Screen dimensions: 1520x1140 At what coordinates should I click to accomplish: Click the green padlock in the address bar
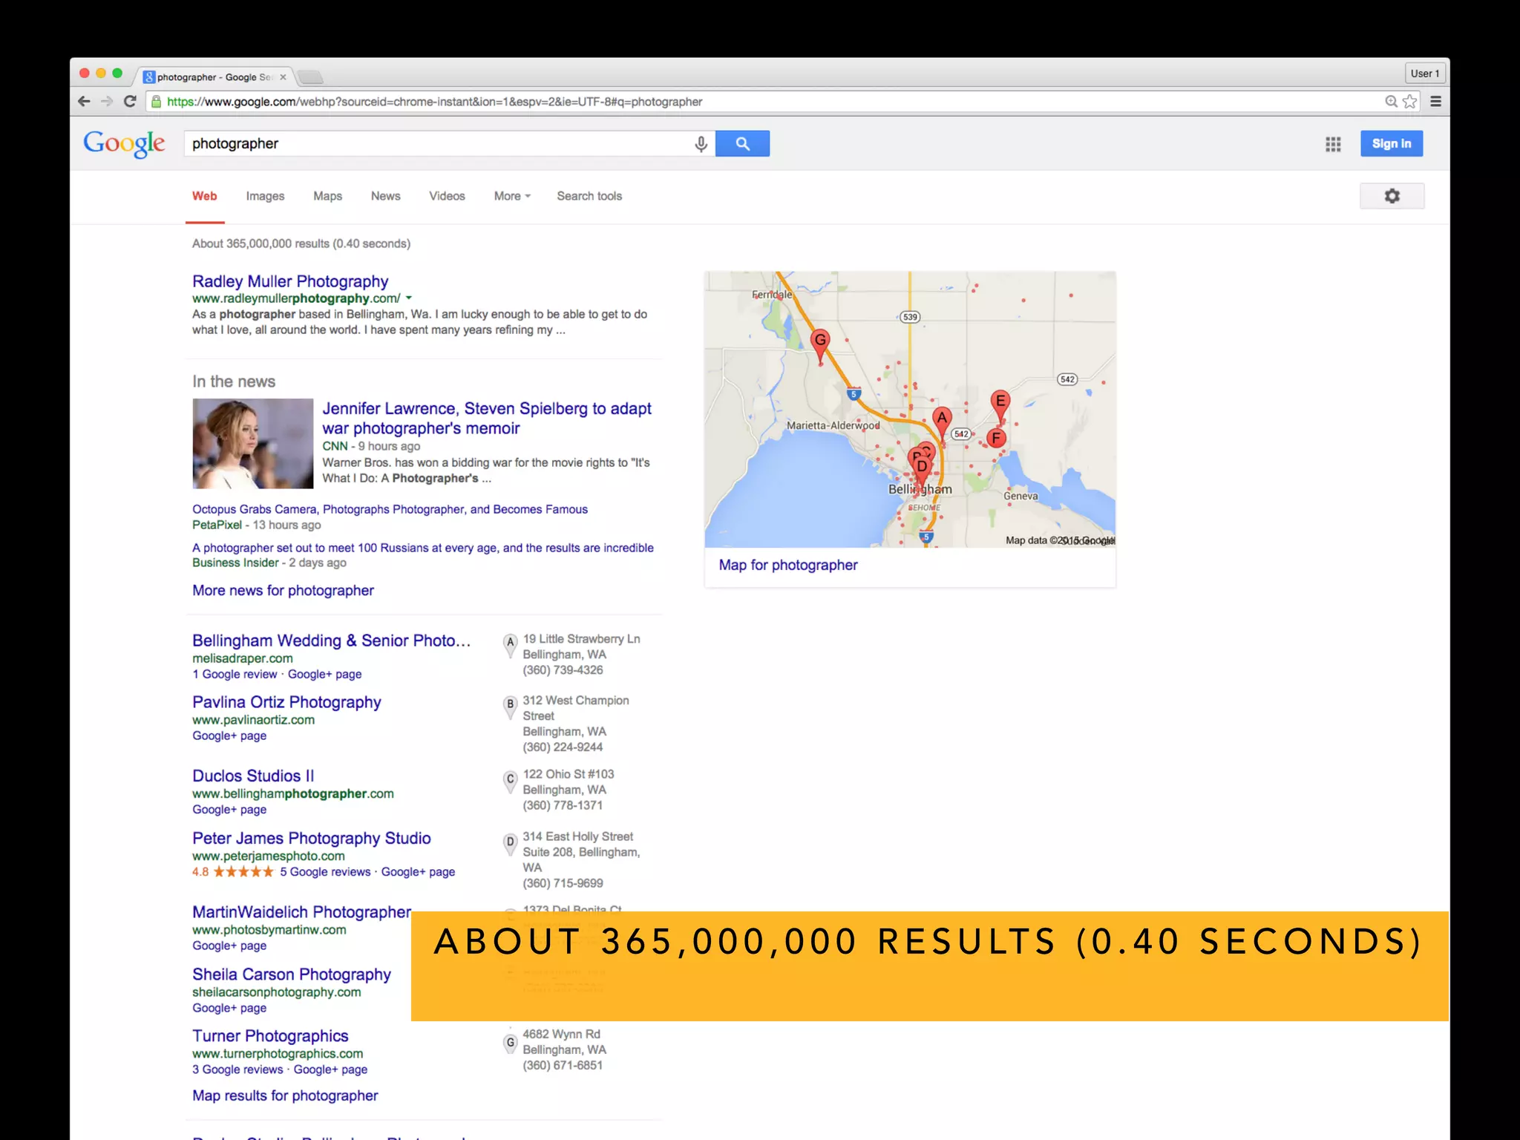[156, 102]
